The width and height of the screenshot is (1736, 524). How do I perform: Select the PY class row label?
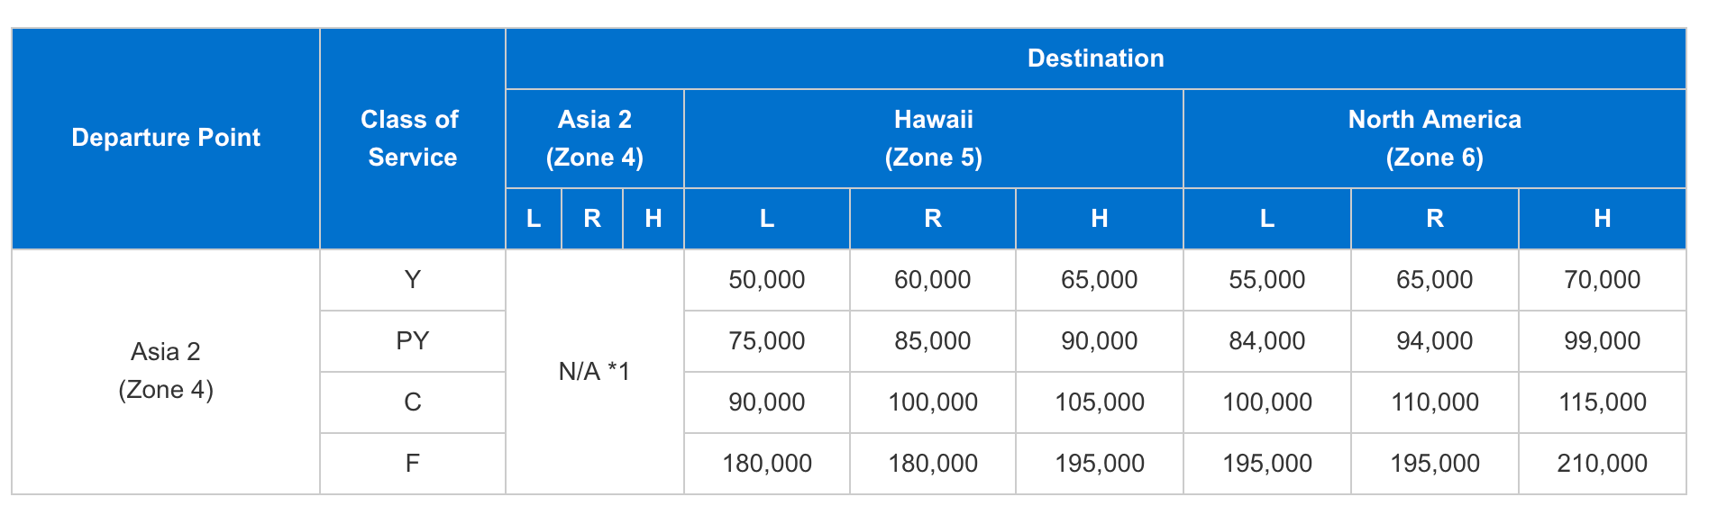tap(413, 341)
